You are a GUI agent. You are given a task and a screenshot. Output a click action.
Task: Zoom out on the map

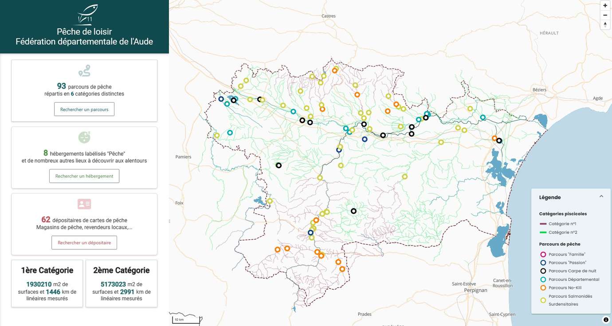tap(605, 15)
